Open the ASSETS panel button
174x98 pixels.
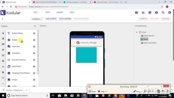point(143,19)
